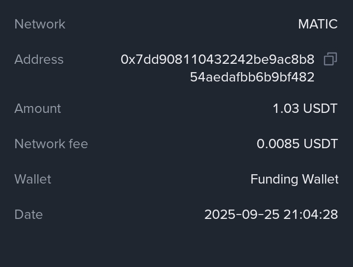Click the Date label
The image size is (353, 267).
click(28, 214)
